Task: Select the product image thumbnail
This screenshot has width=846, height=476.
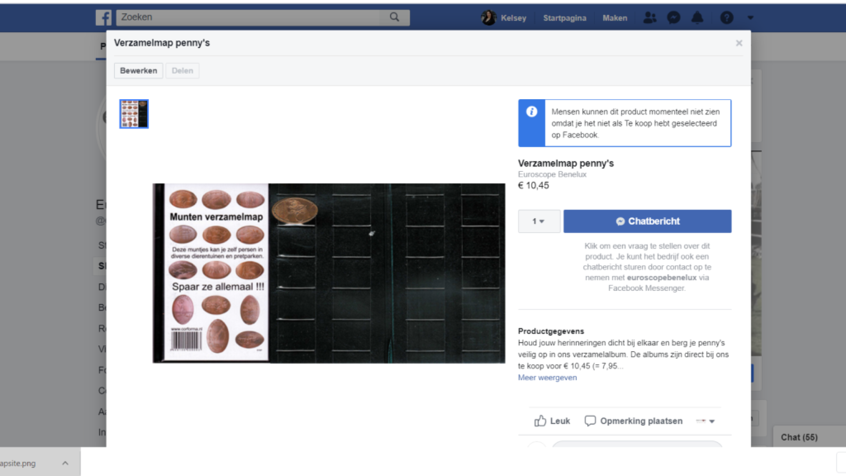Action: click(x=134, y=114)
